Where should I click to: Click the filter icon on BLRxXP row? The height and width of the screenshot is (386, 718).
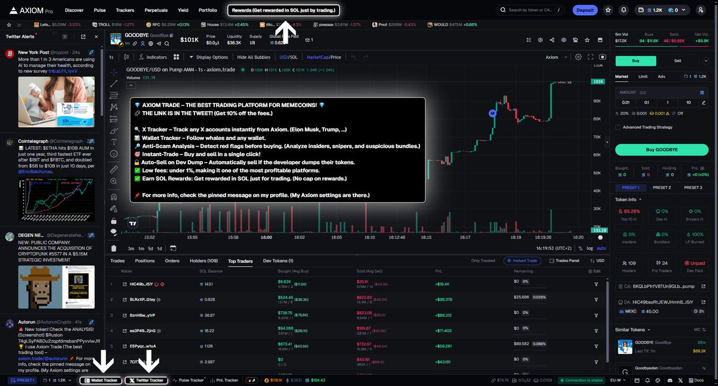click(596, 299)
